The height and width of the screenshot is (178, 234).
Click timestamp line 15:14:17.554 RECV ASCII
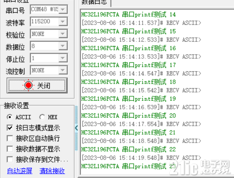click(x=141, y=124)
